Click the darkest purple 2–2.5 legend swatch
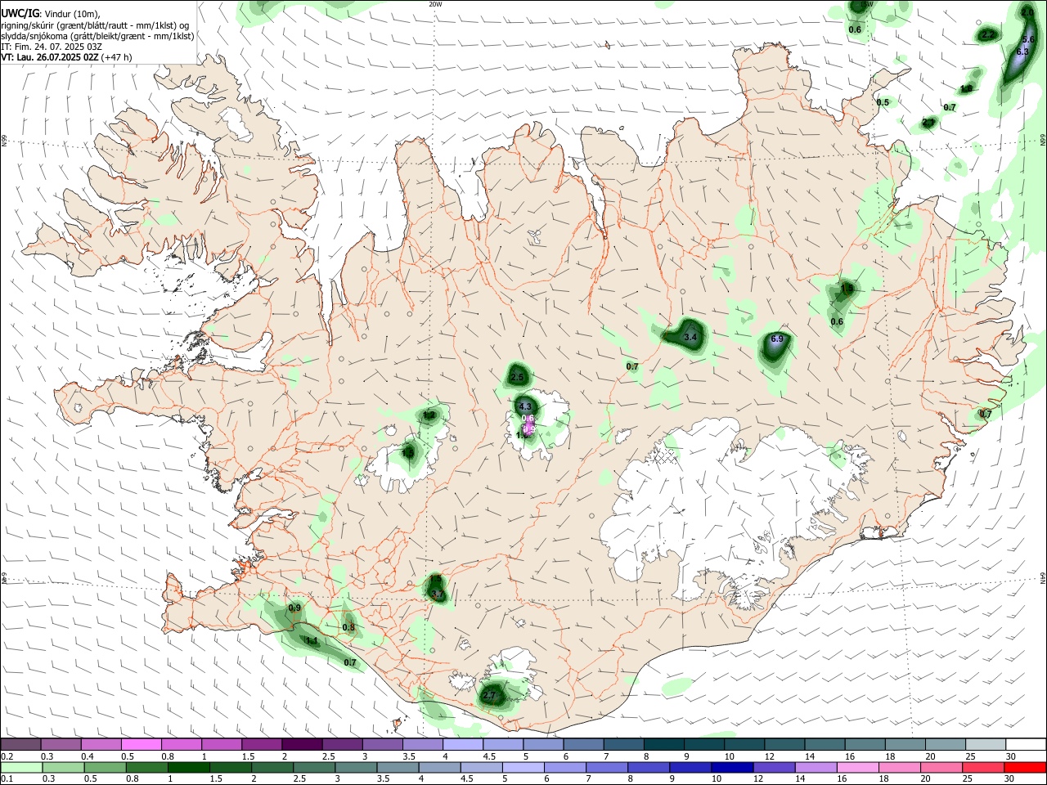Screen dimensions: 1047x785 [302, 745]
